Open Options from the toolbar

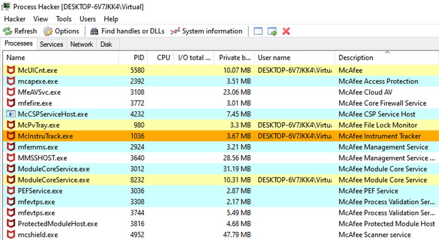61,31
